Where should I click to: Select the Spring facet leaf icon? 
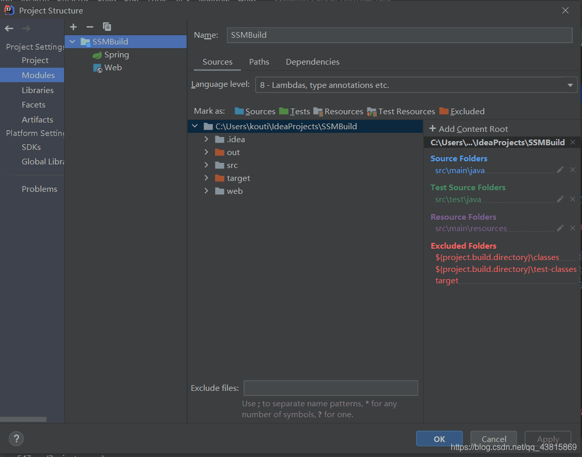[97, 55]
